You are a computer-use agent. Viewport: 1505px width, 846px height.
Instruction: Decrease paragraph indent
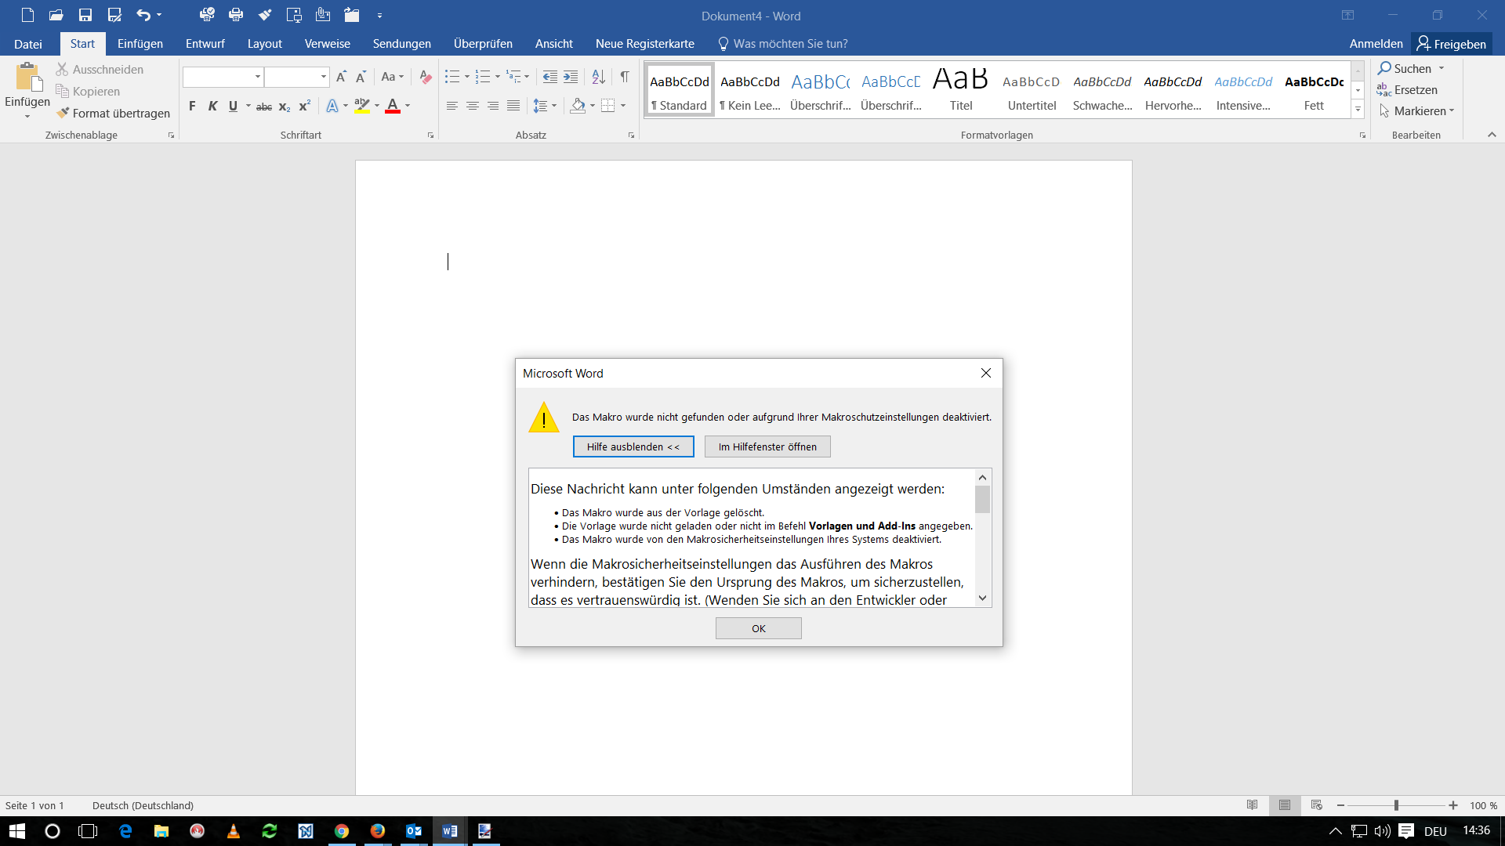point(550,77)
